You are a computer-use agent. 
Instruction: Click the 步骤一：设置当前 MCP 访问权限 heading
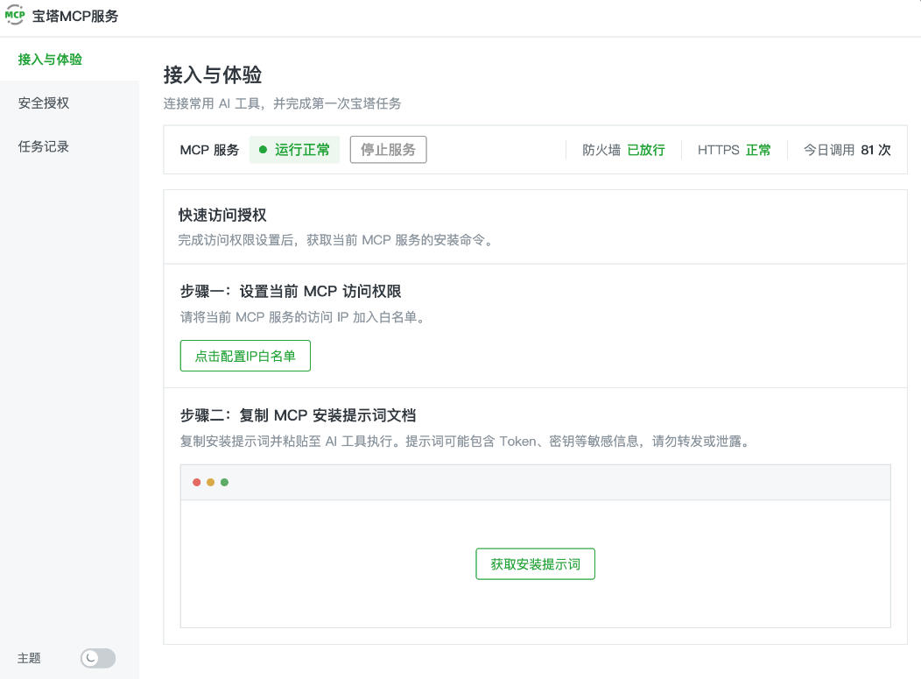click(x=291, y=291)
